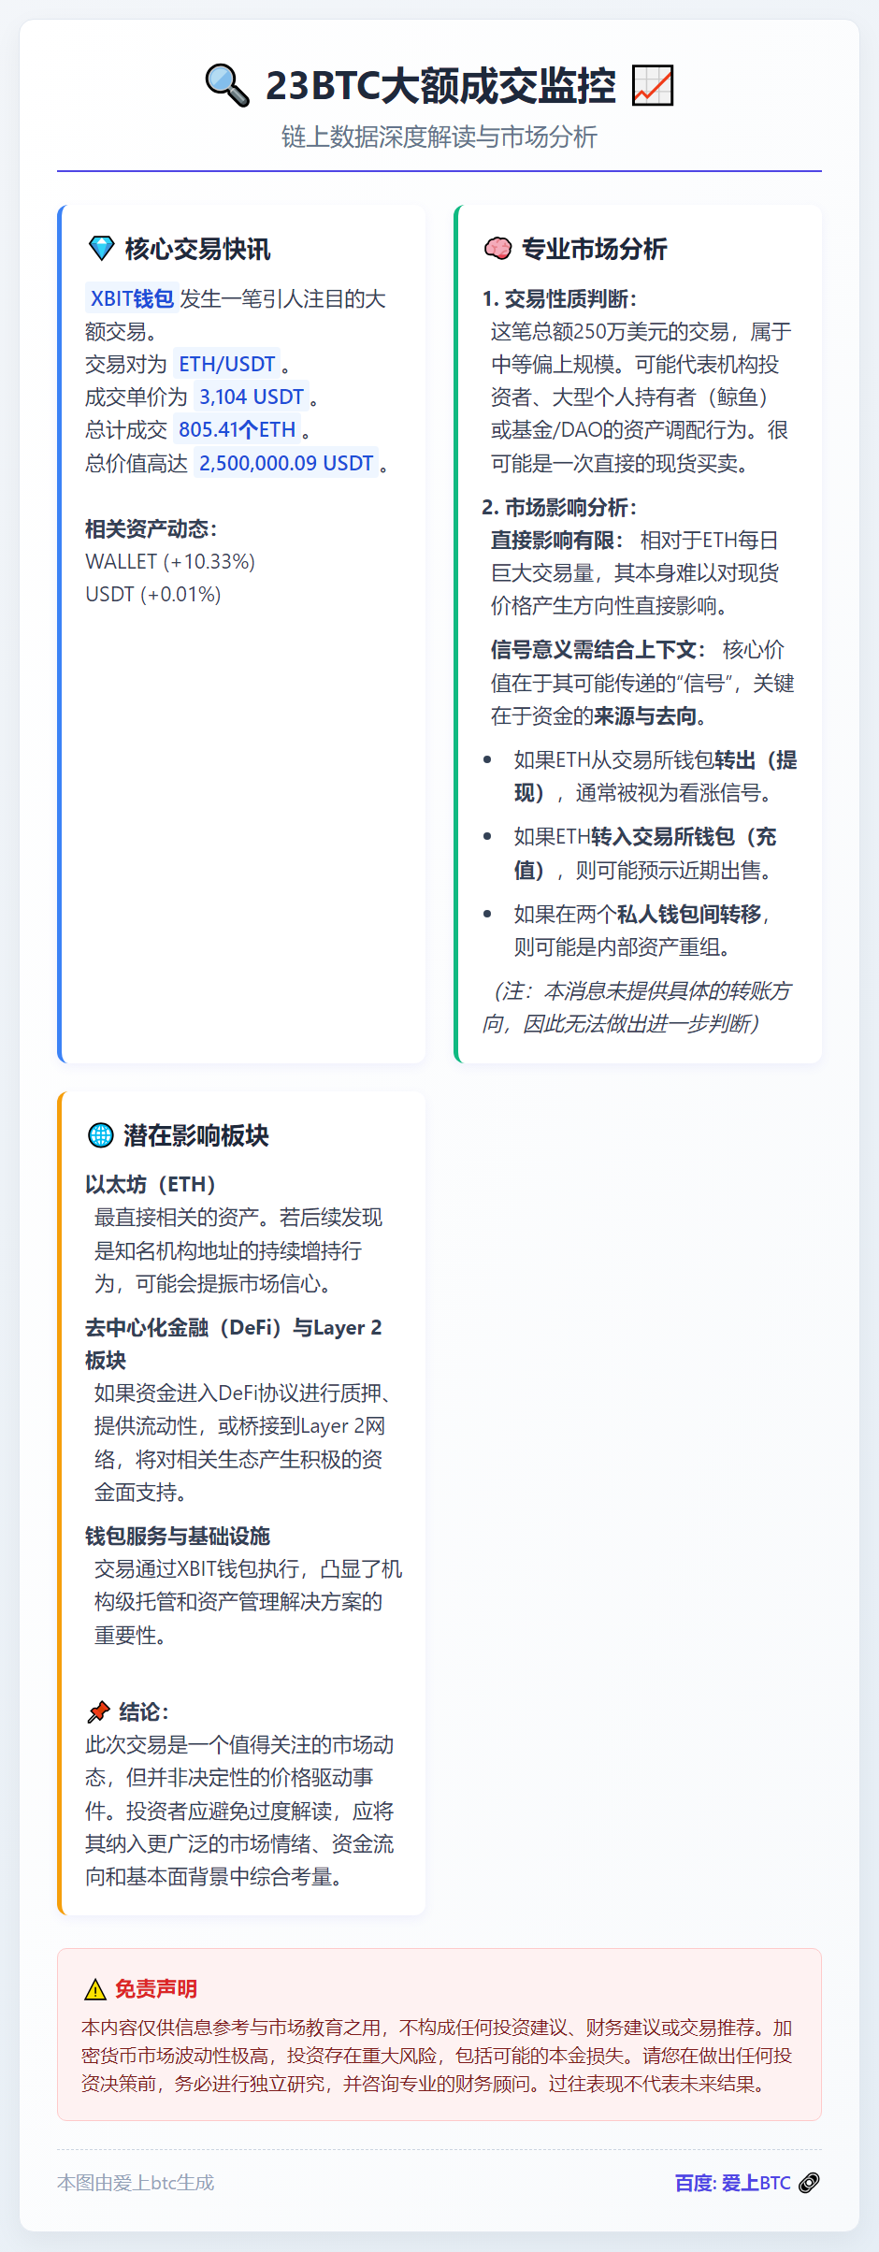Click the italic note 本消息未提供具体的转账方向

tap(637, 1007)
